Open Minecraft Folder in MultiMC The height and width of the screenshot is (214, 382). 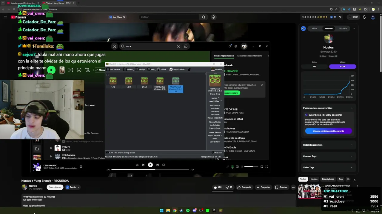[x=215, y=122]
